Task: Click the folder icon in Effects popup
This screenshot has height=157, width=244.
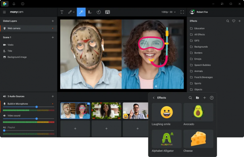Action: [x=197, y=97]
